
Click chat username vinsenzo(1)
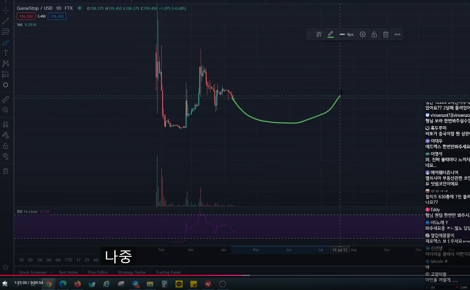(450, 115)
